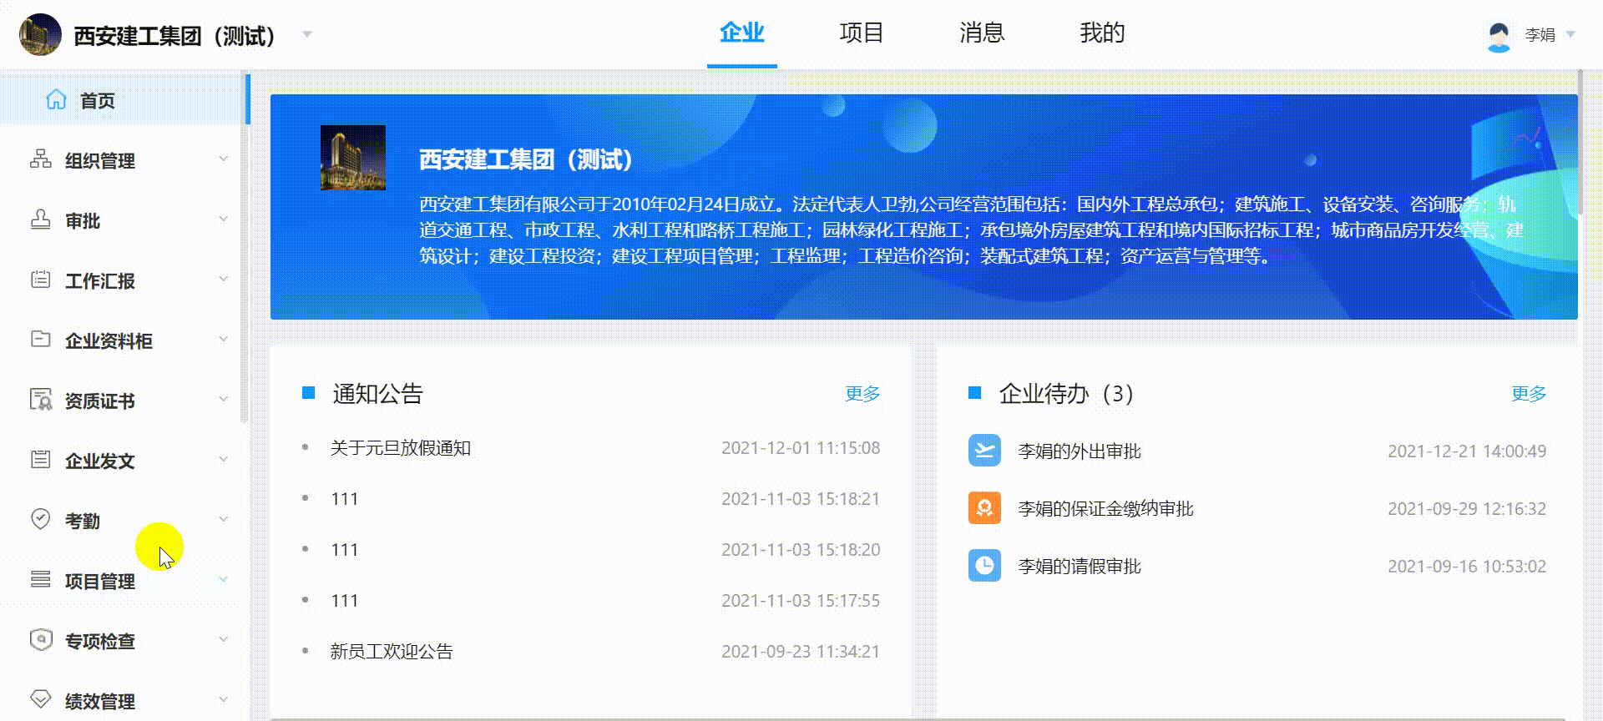Click the orange badge icon for 保证金缴纳审批

[984, 508]
